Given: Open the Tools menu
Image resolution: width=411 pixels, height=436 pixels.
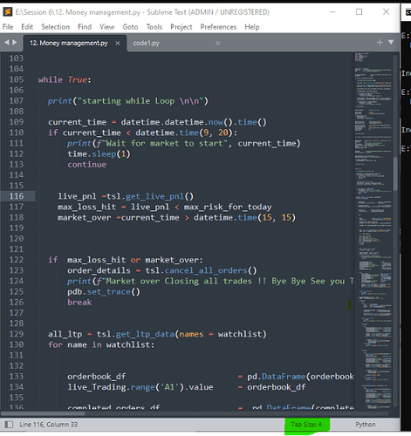Looking at the screenshot, I should [154, 27].
